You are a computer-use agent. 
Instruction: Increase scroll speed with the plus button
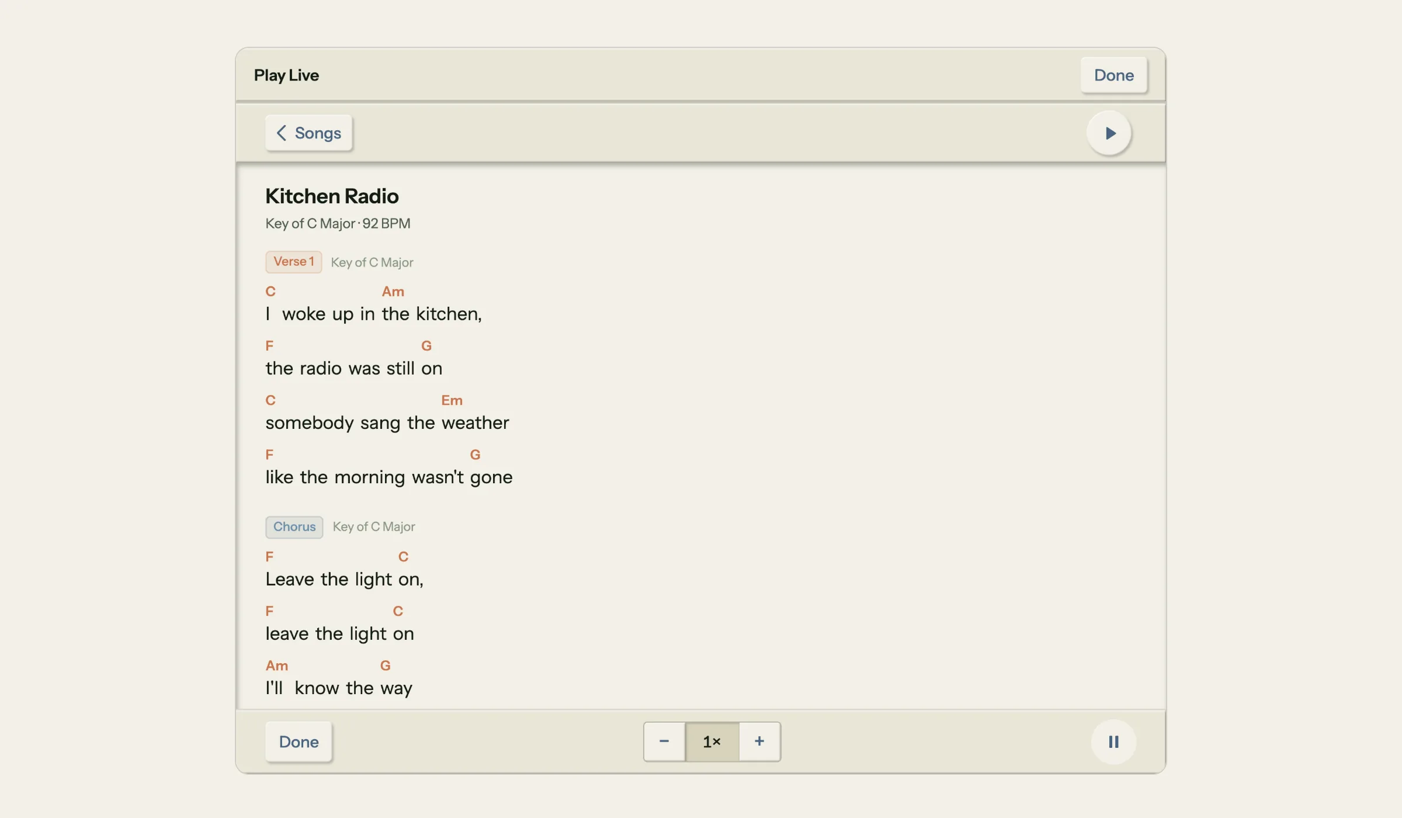[759, 741]
